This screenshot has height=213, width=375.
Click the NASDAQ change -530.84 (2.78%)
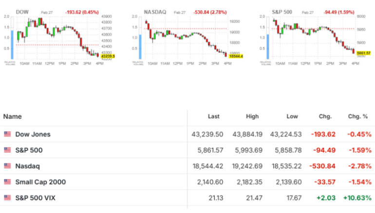pos(210,12)
